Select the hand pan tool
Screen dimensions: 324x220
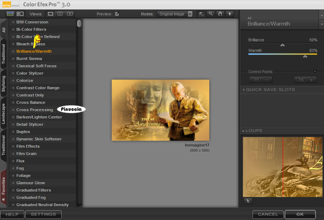[220, 14]
